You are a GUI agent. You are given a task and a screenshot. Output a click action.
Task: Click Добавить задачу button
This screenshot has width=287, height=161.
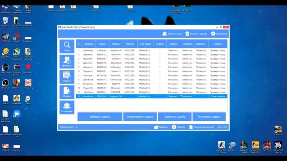100,117
